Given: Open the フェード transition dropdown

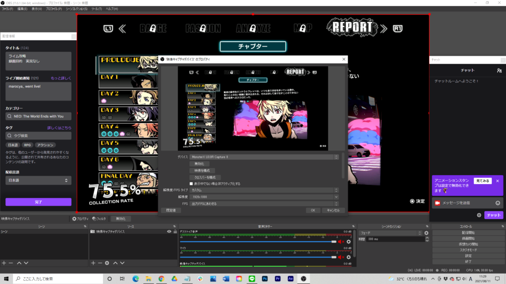Looking at the screenshot, I should pos(391,233).
